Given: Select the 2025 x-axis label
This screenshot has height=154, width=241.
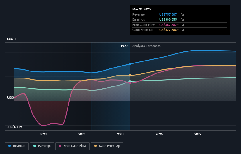Looking at the screenshot, I should [121, 134].
